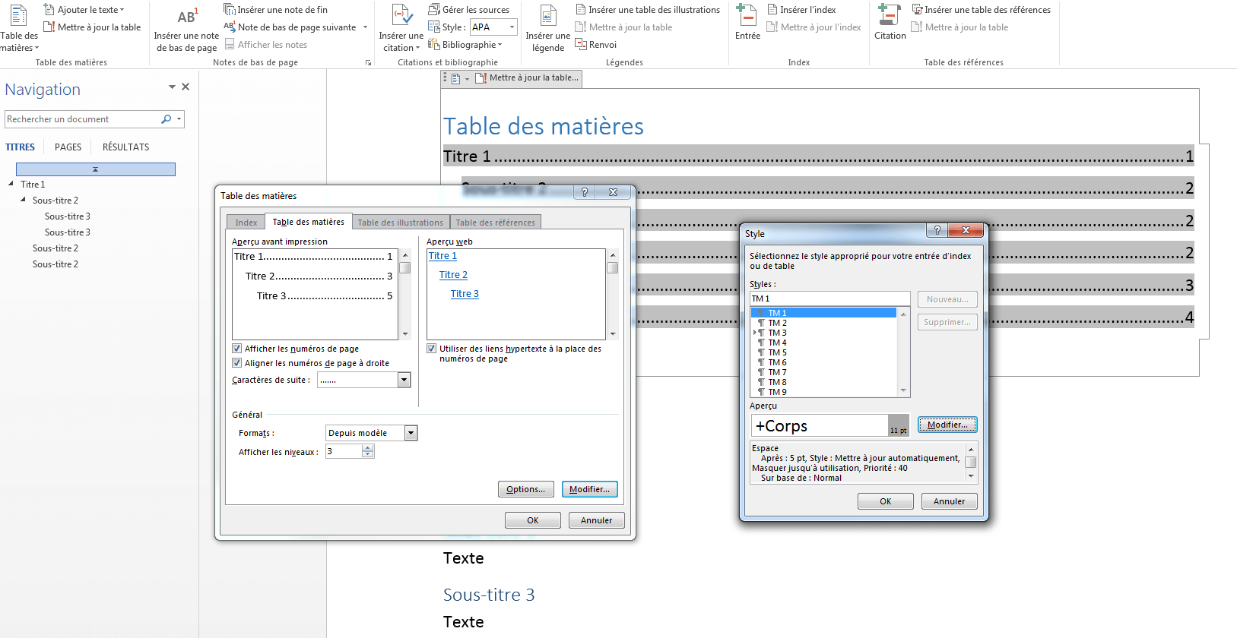The width and height of the screenshot is (1237, 638).
Task: Increase Afficher les niveaux with the up spinner arrow
Action: 368,447
